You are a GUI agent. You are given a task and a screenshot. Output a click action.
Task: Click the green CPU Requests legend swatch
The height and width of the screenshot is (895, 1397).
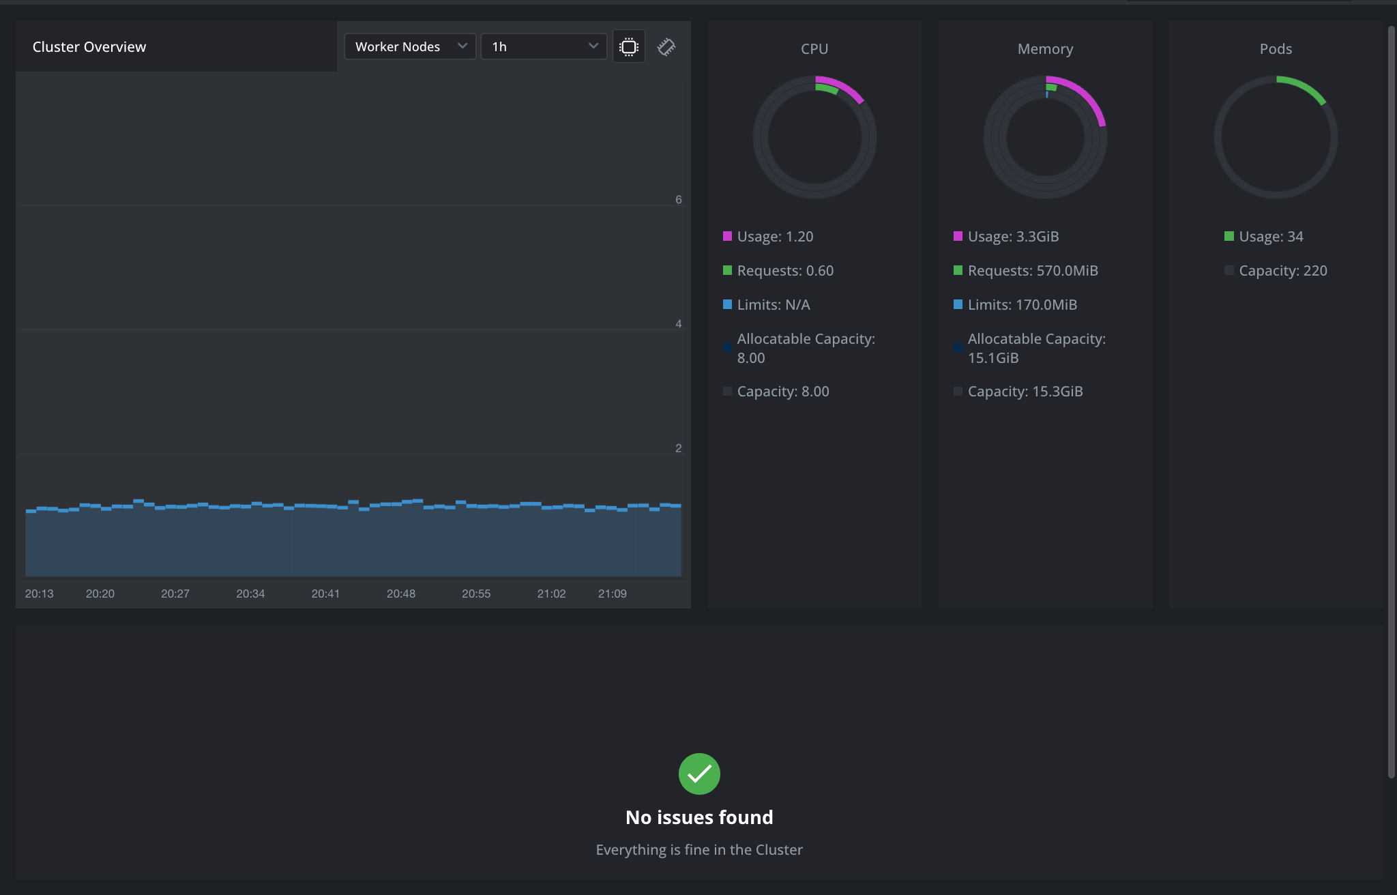[727, 270]
